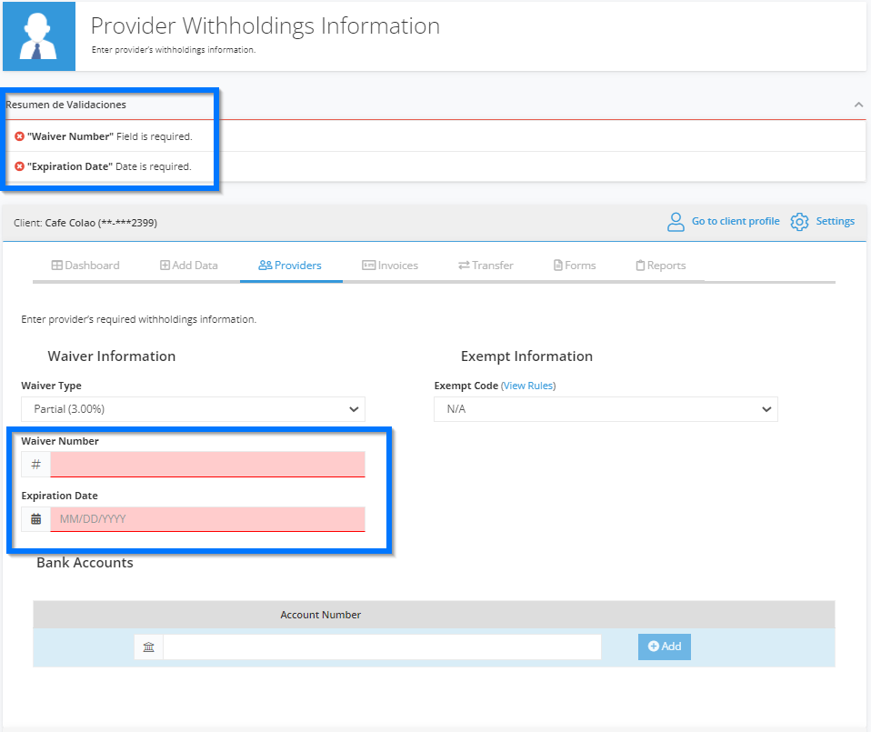Click the # icon beside Waiver Number
Screen dimensions: 871x732
(35, 464)
